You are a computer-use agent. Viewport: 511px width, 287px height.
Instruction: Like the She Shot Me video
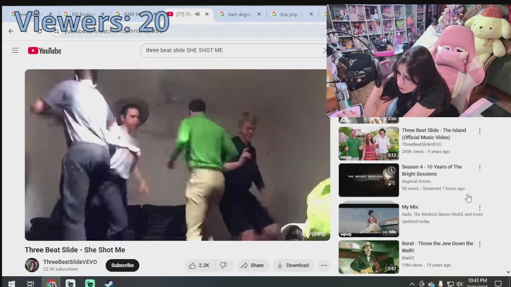coord(199,265)
